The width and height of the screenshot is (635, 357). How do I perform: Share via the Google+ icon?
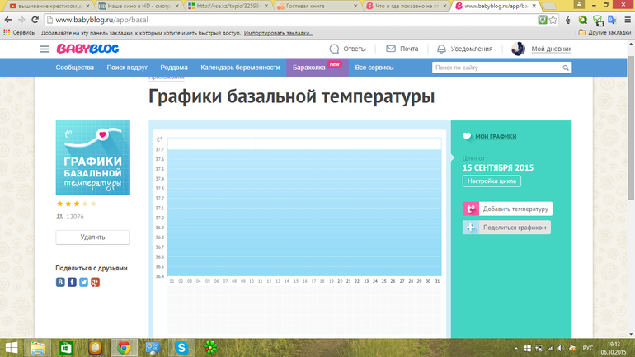click(x=95, y=282)
